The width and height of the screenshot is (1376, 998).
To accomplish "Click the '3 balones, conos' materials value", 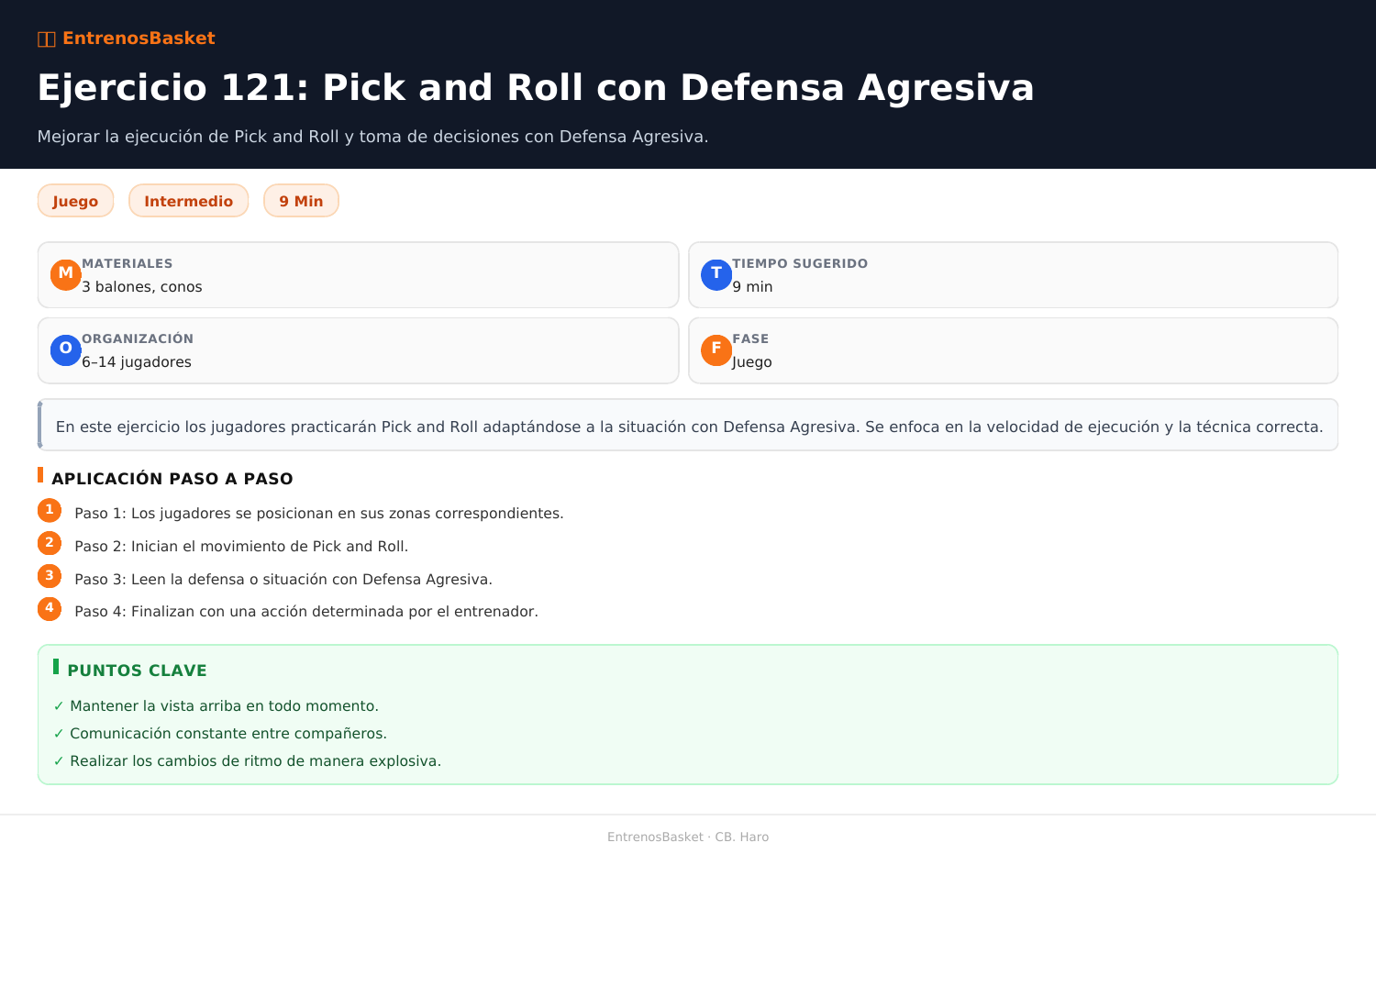I will click(x=142, y=287).
